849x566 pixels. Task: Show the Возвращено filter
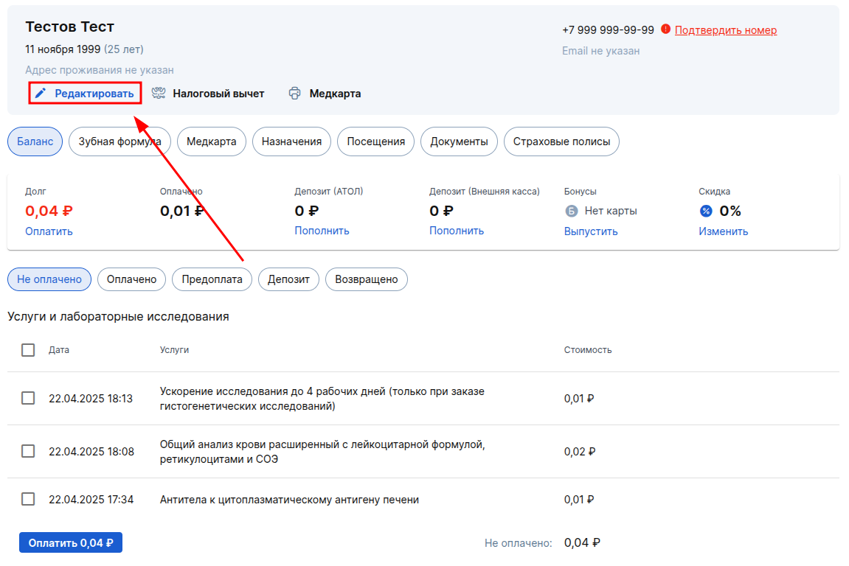coord(367,279)
